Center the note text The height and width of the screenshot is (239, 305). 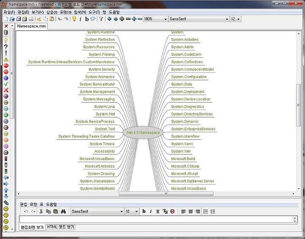tap(191, 212)
